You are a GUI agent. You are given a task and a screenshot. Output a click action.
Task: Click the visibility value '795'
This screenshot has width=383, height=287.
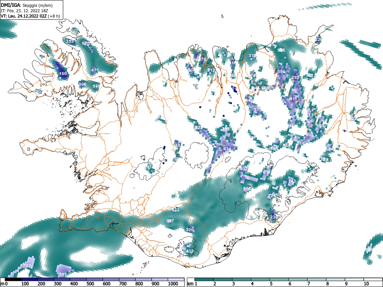click(x=226, y=129)
